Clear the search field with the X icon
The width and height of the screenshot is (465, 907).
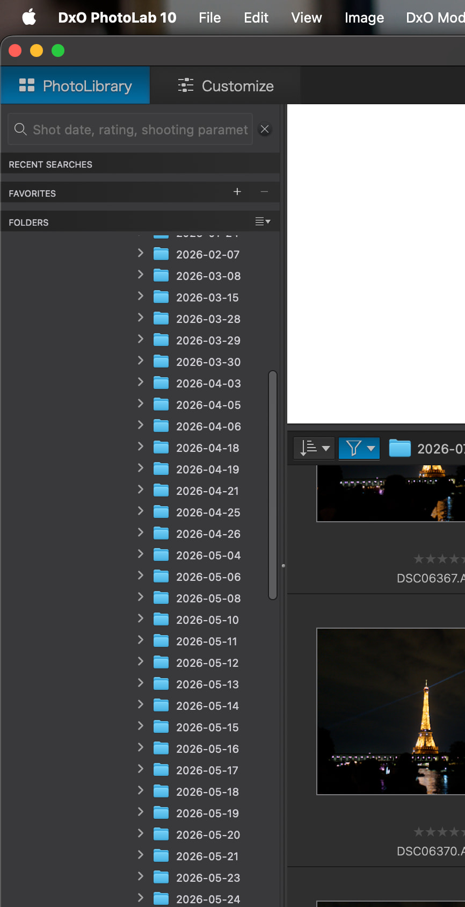tap(265, 129)
